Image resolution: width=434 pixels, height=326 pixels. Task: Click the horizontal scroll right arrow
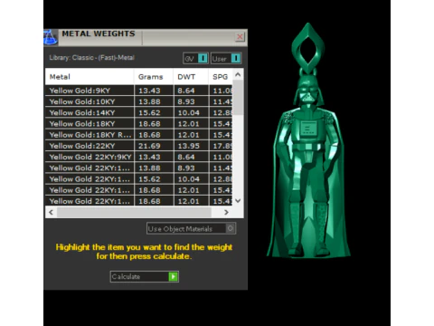point(226,212)
